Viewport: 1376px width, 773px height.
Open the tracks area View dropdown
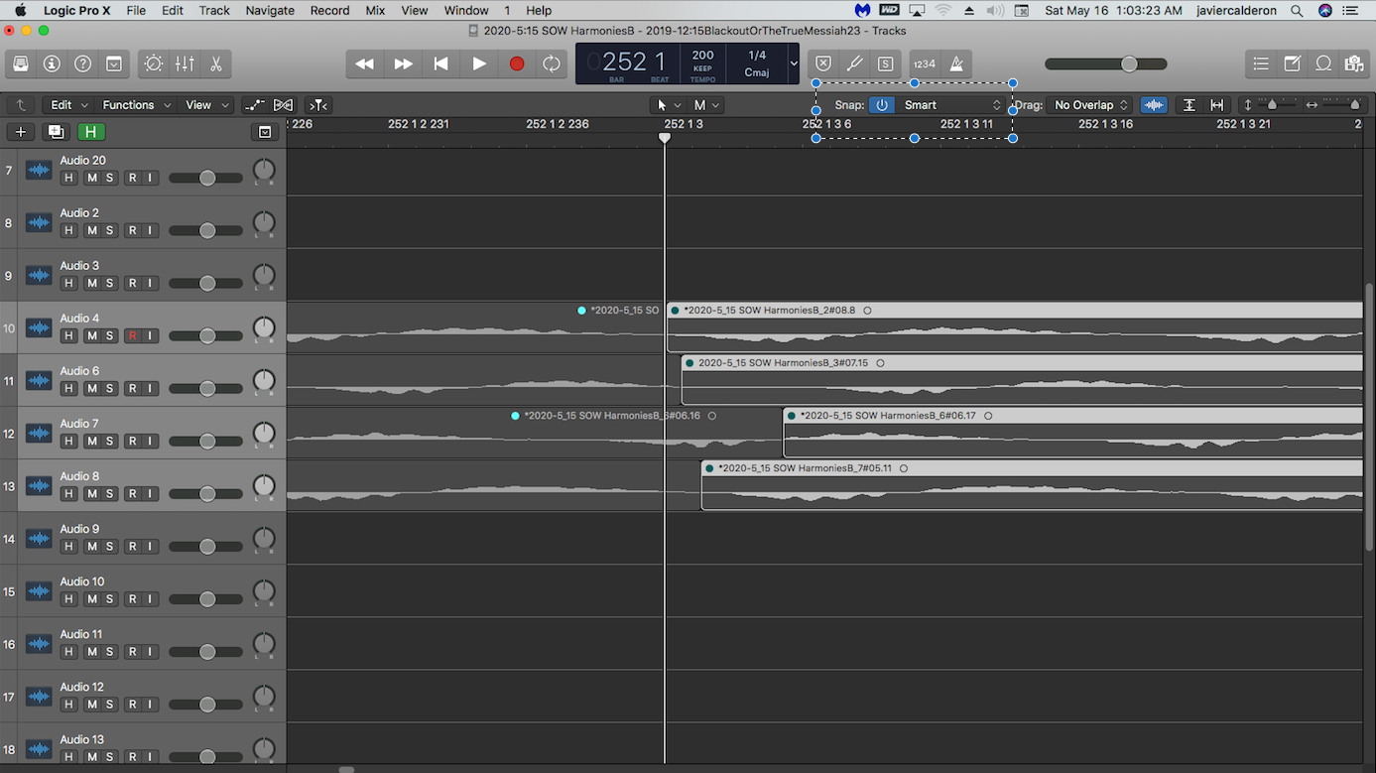[207, 105]
